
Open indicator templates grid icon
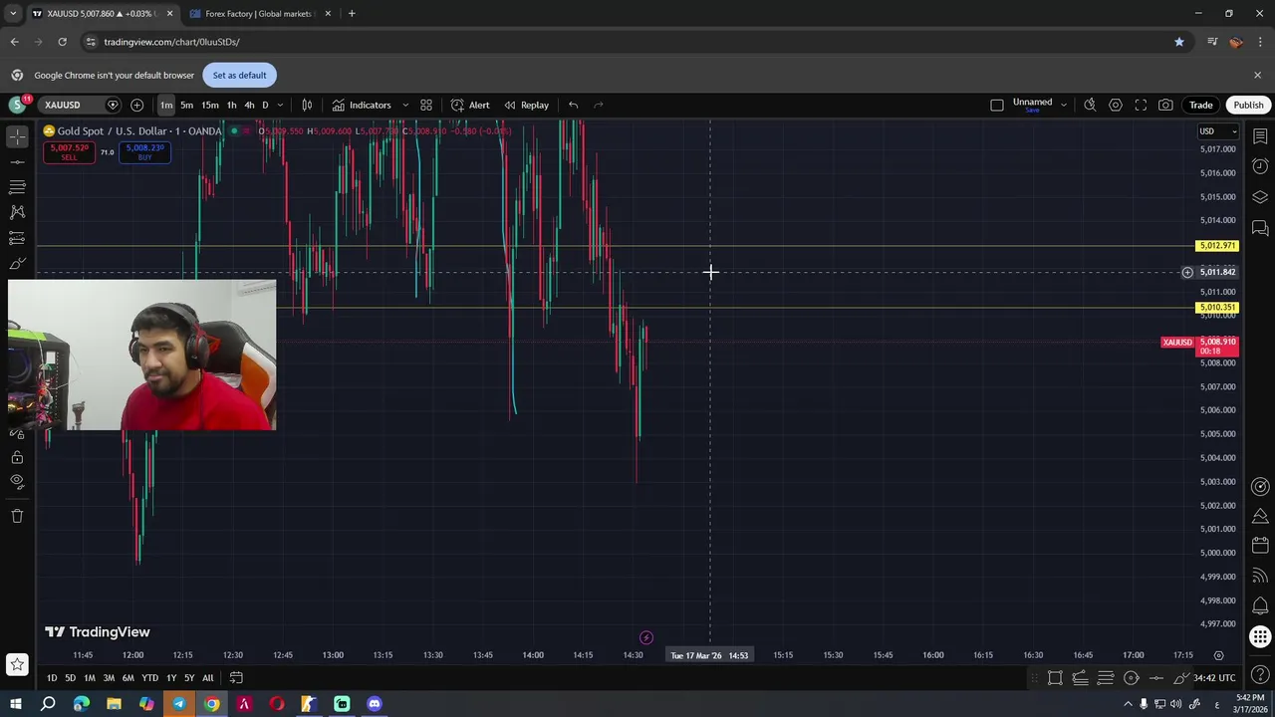[426, 105]
